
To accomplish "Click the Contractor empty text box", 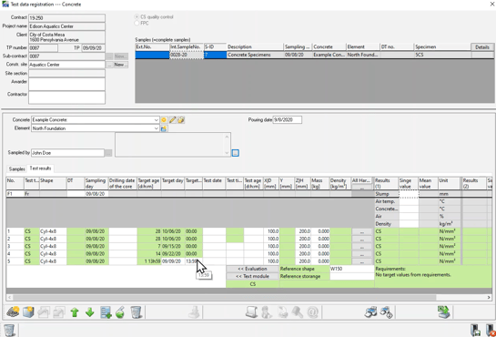I will pos(67,97).
